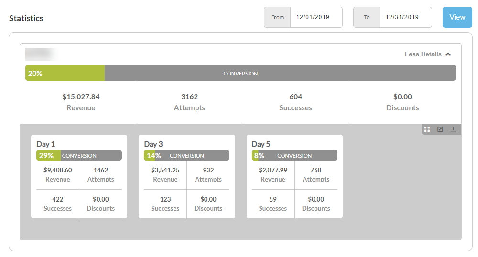Select the 3162 Attempts summary cell
Screen dimensions: 478x257
(190, 102)
